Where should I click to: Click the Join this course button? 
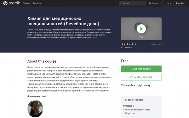tap(141, 69)
